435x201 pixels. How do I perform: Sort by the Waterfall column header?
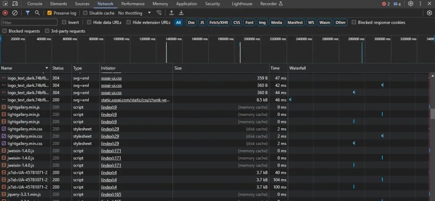tap(361, 68)
